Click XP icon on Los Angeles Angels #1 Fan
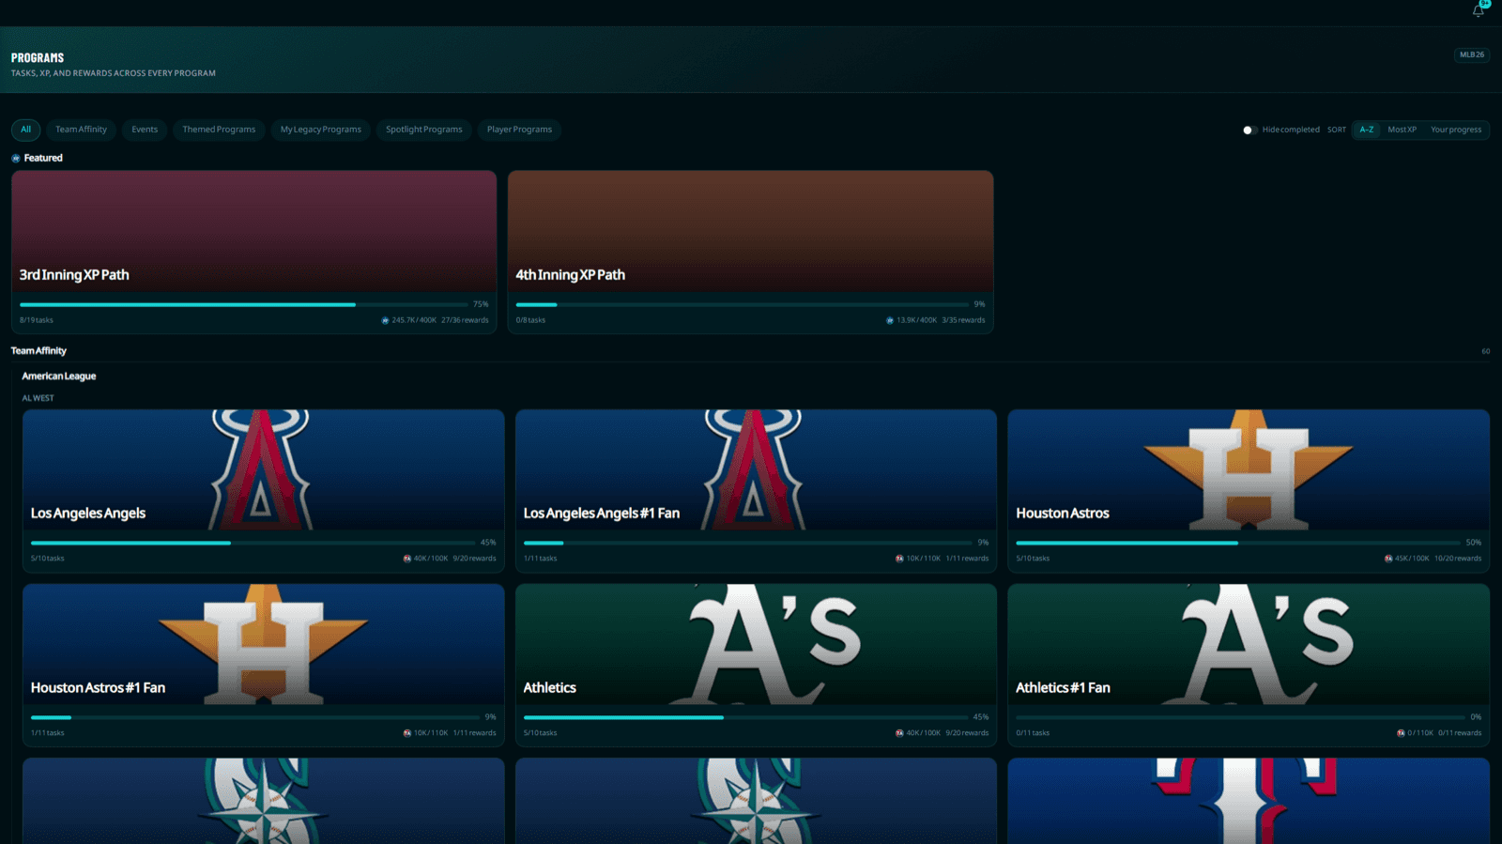1502x844 pixels. click(x=899, y=559)
